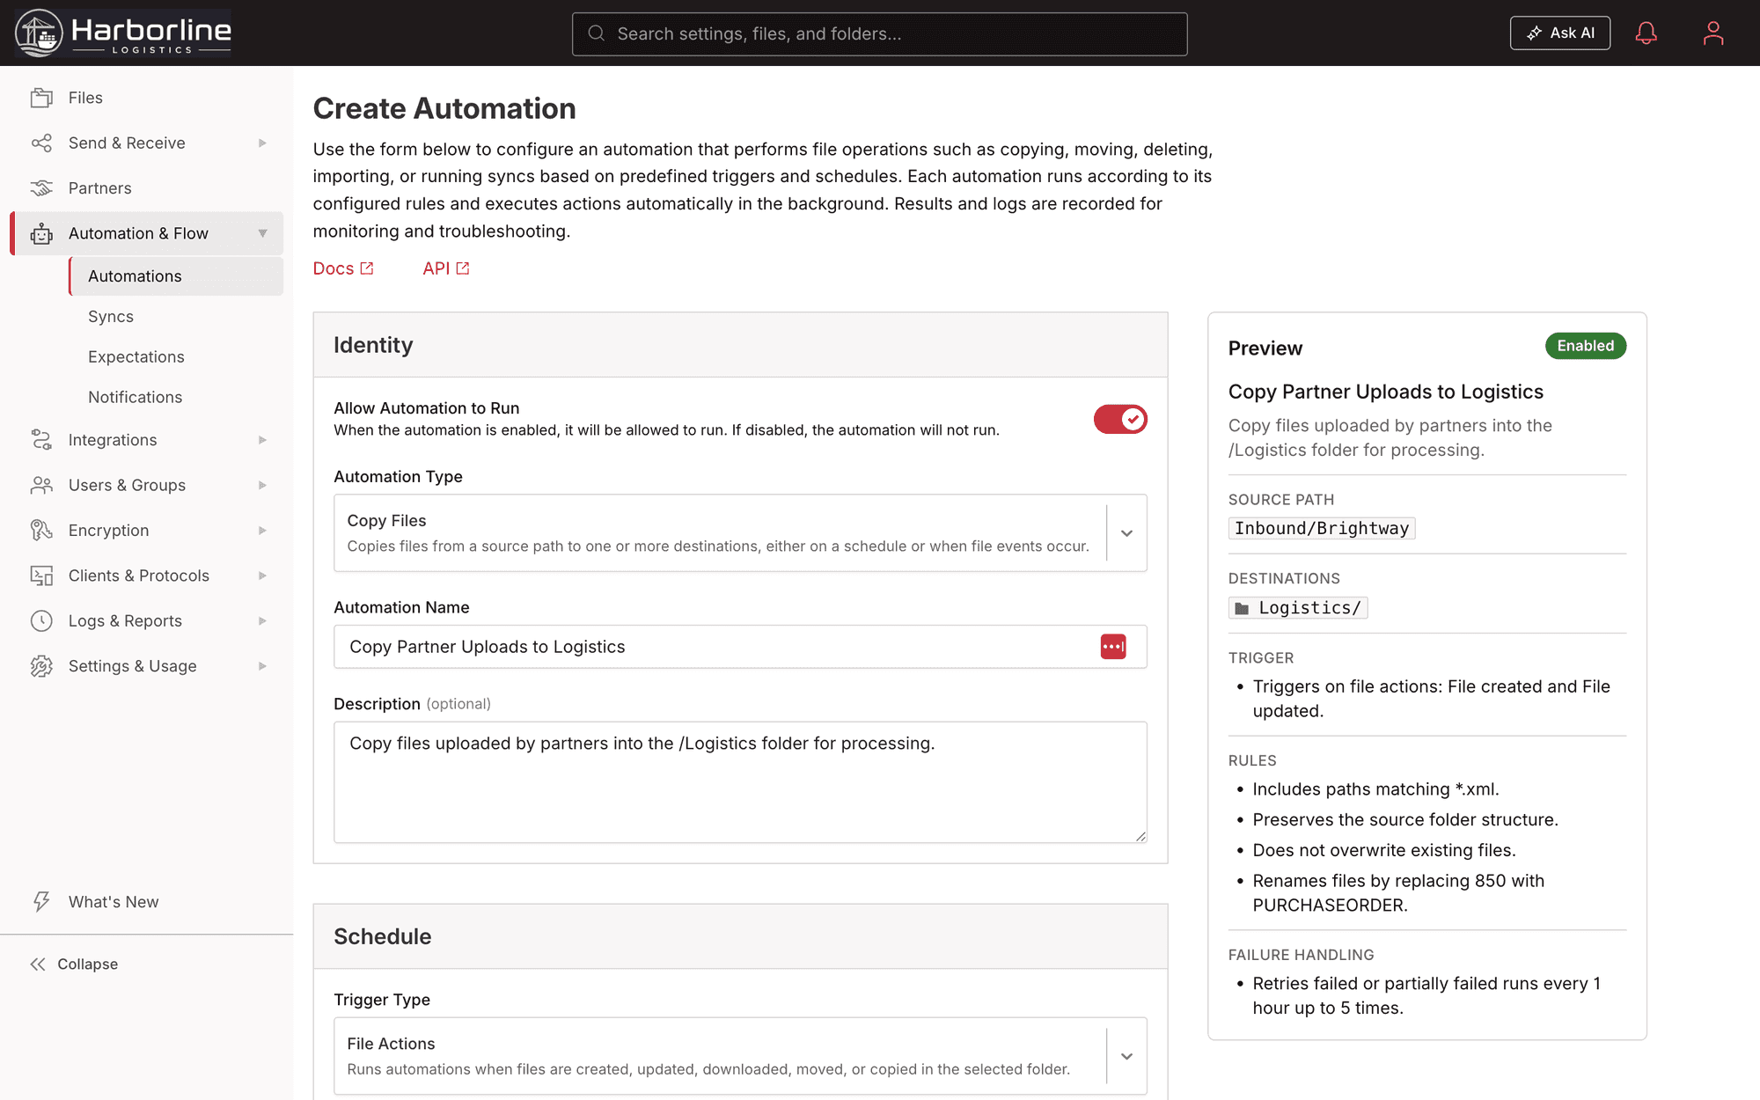
Task: Expand the Settings & Usage menu arrow
Action: [262, 666]
